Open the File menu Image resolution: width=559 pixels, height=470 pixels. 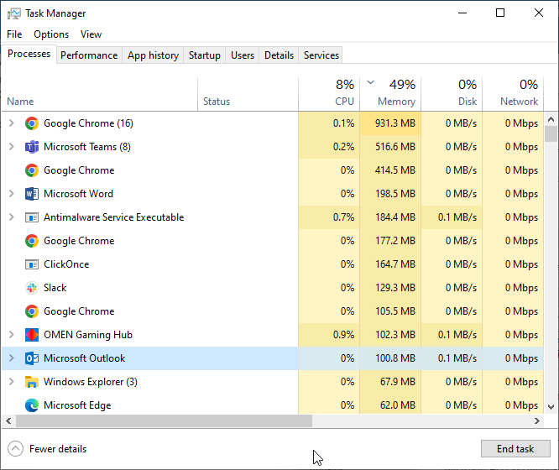(14, 34)
